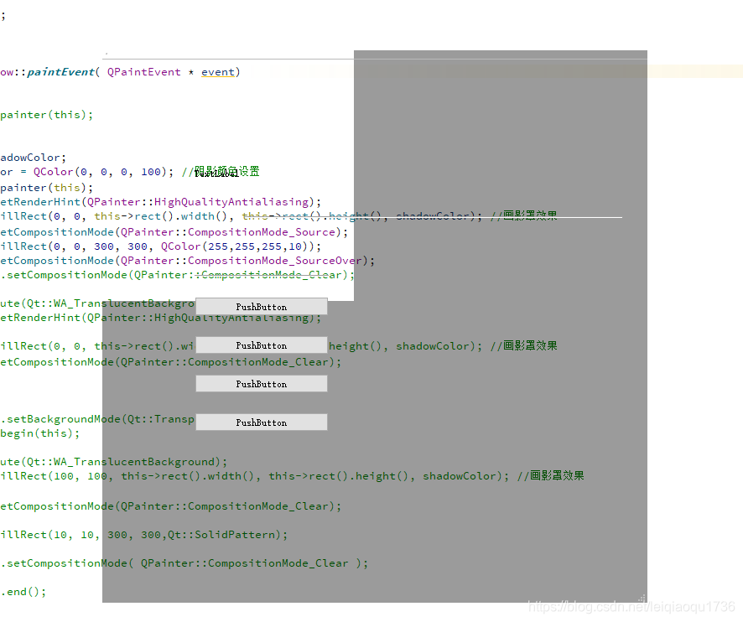Select the paintEvent function name
The width and height of the screenshot is (743, 622).
[x=62, y=71]
